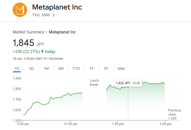
Task: Select the 1D time range tab
Action: click(17, 68)
